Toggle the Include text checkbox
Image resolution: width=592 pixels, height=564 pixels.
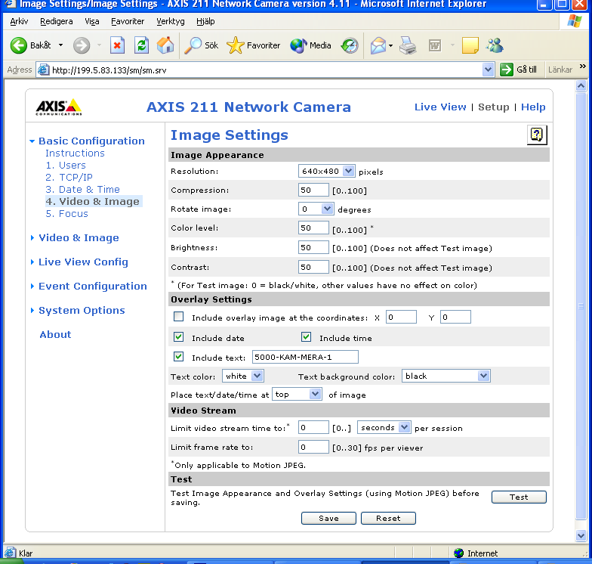click(178, 357)
